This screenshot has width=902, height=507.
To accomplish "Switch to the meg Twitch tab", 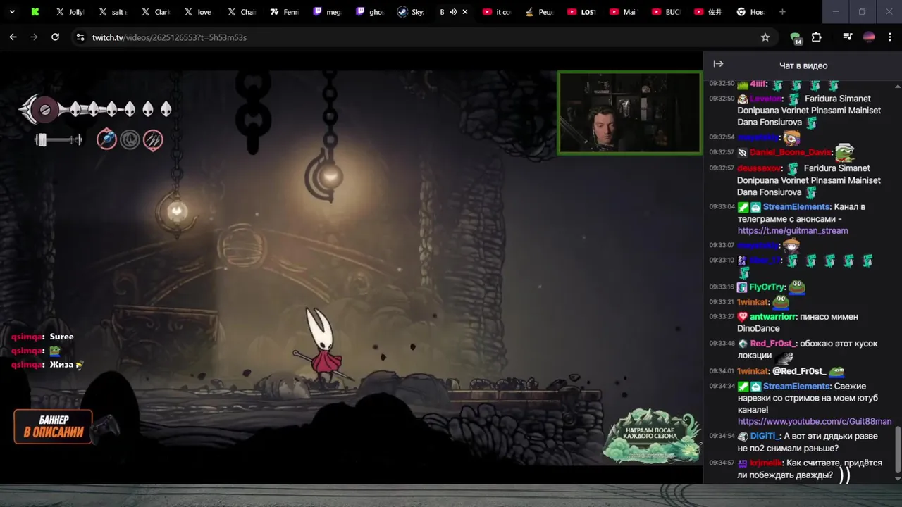I will (327, 12).
